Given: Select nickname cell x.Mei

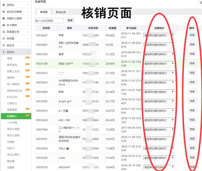Looking at the screenshot, I should pos(62,158).
